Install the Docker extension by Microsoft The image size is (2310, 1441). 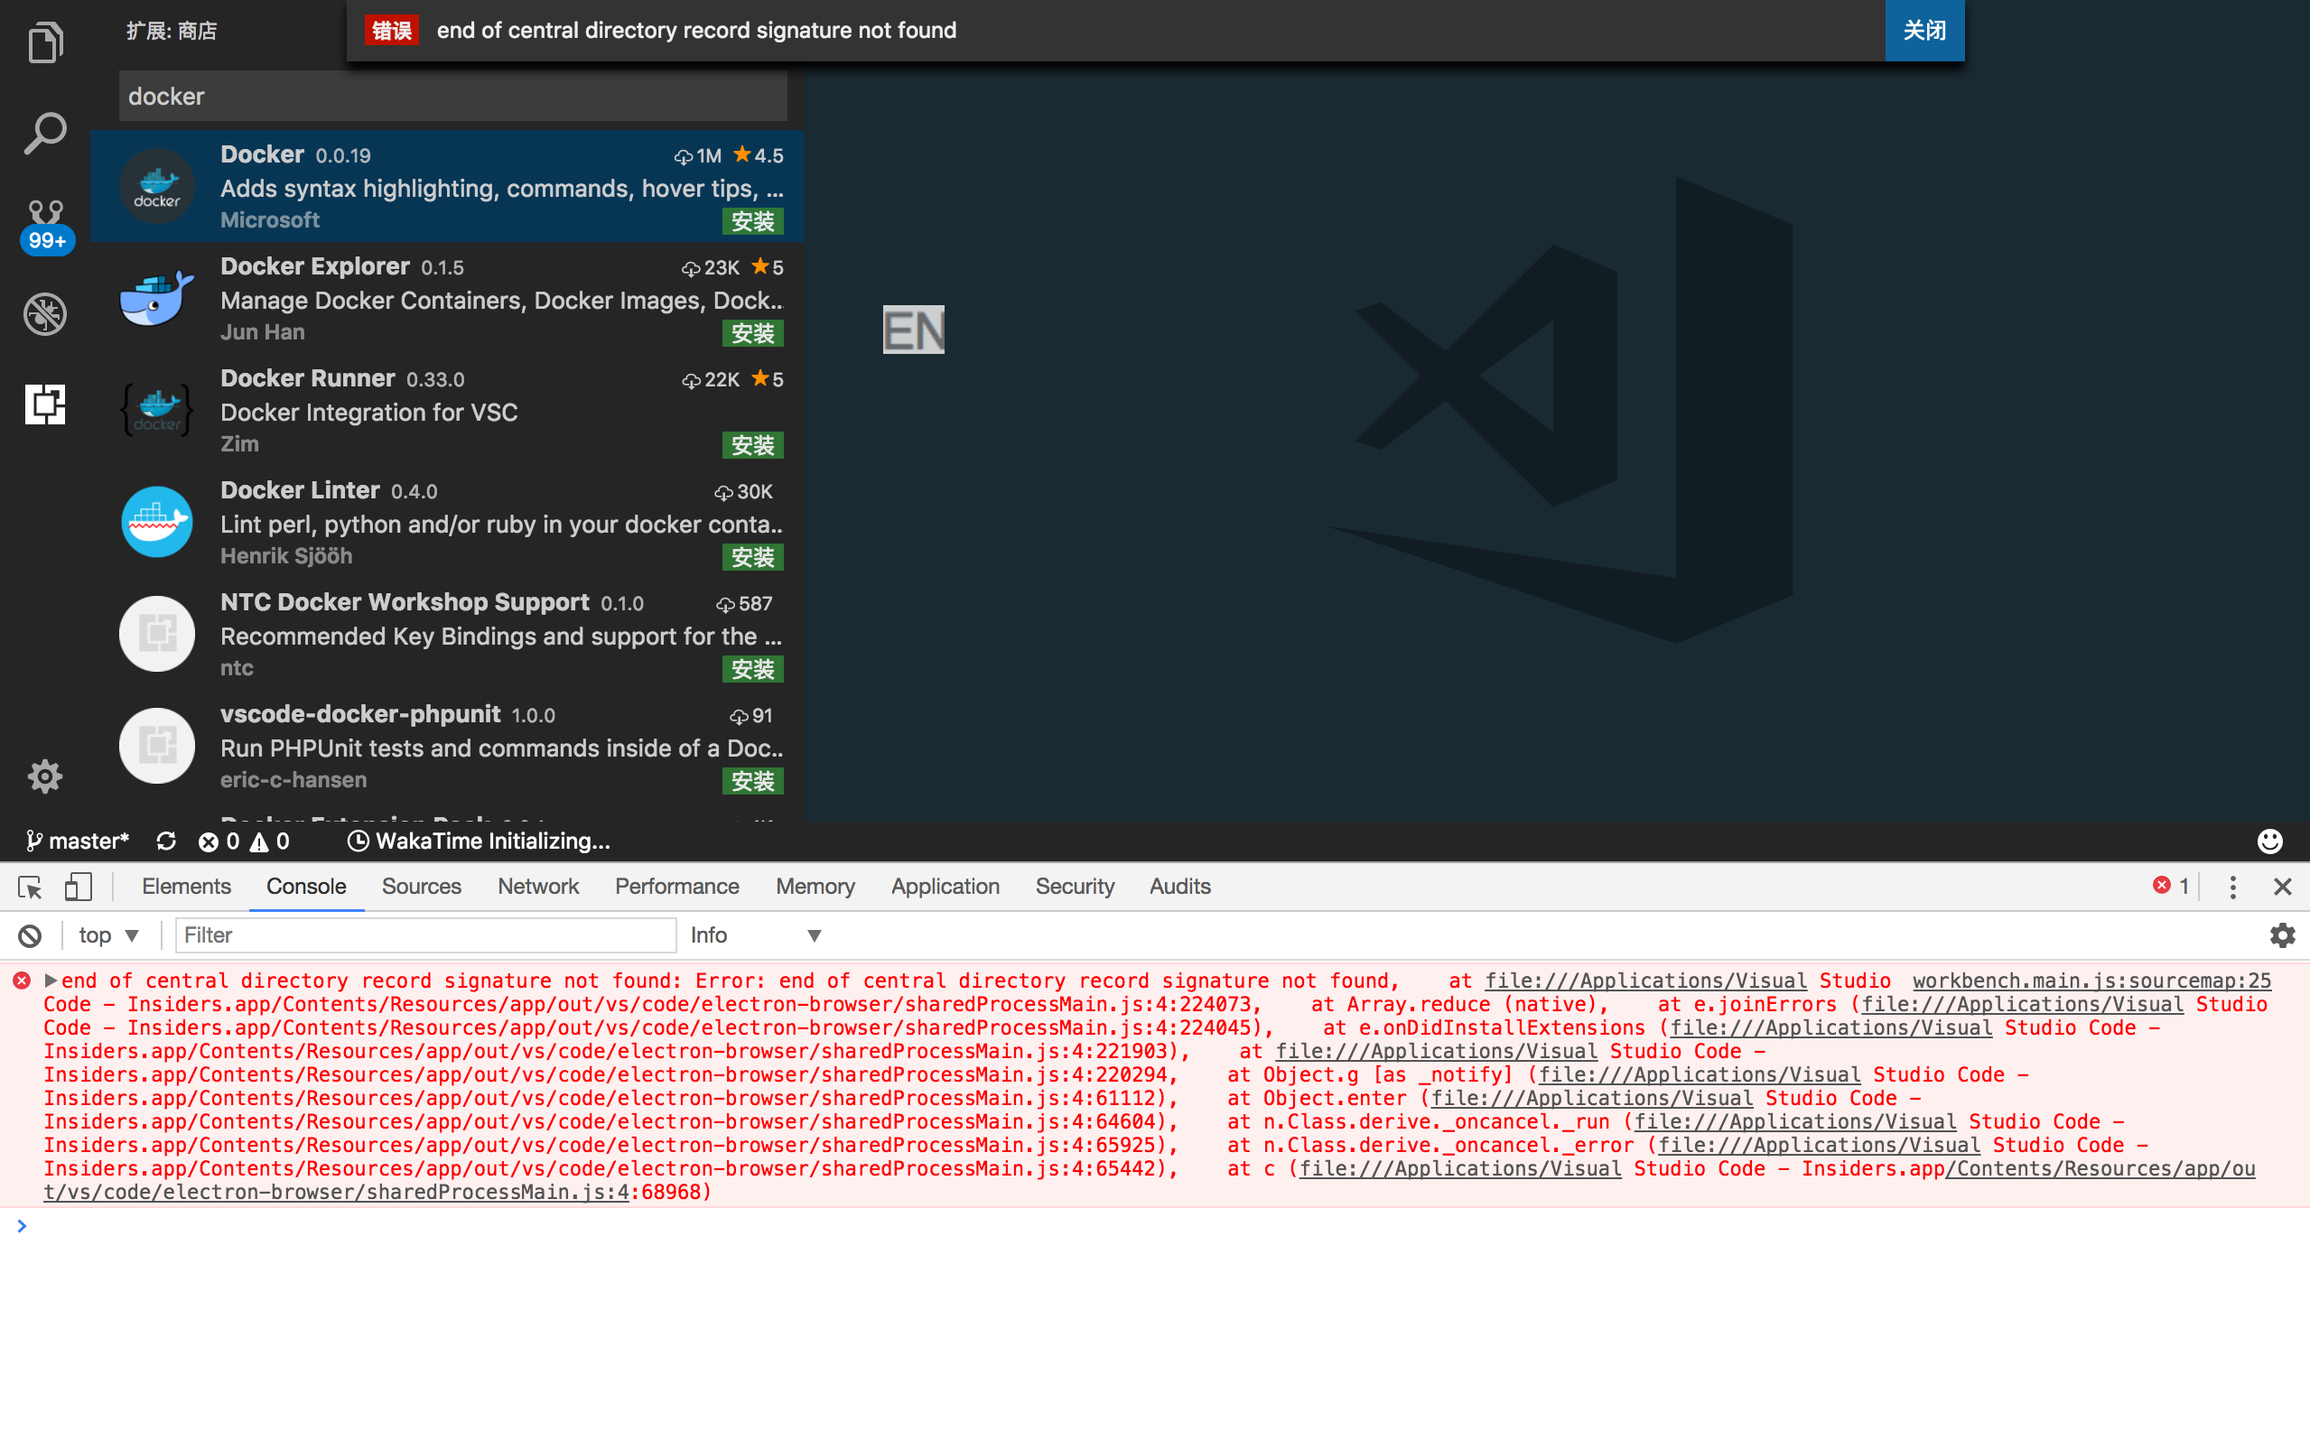pos(753,221)
